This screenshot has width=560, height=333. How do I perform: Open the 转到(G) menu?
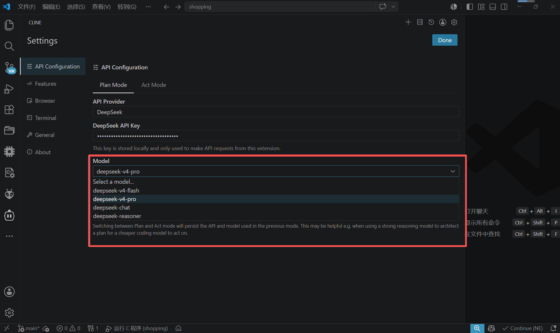click(x=127, y=7)
